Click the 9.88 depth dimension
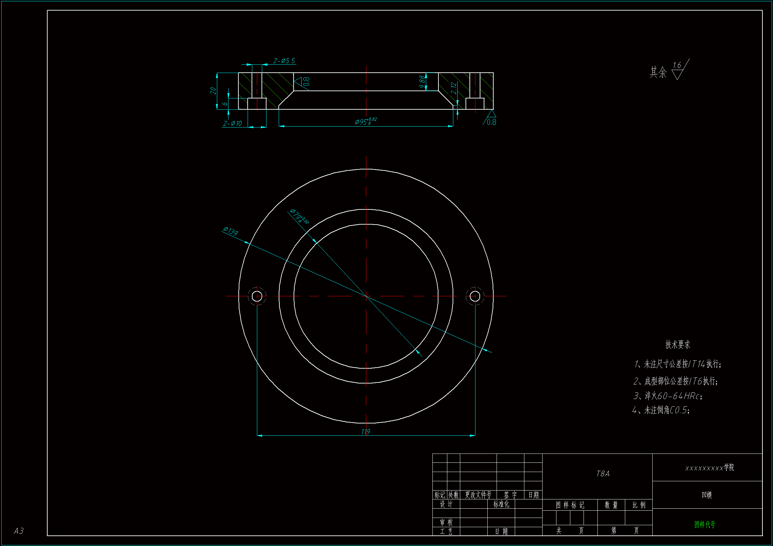This screenshot has height=546, width=773. pyautogui.click(x=422, y=82)
